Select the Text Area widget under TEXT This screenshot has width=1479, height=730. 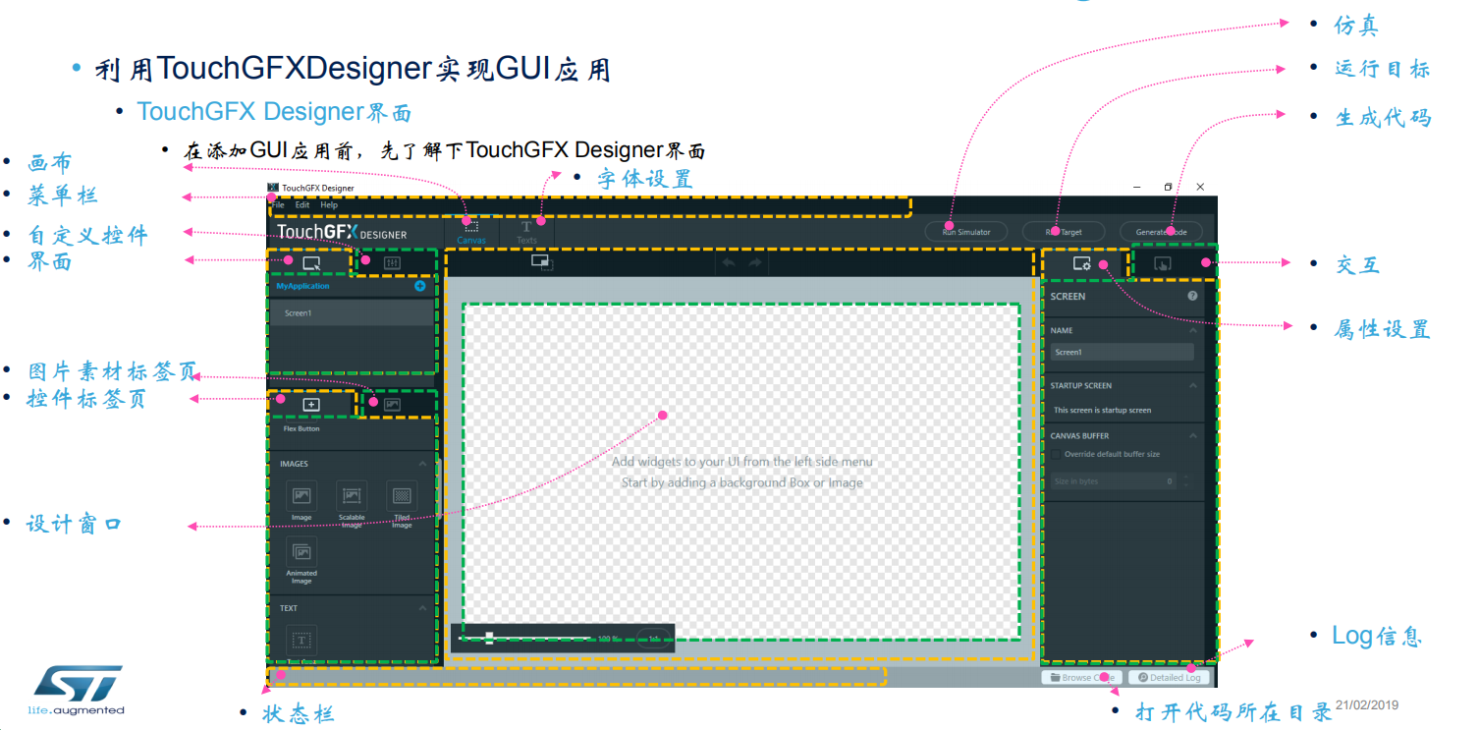tap(301, 639)
